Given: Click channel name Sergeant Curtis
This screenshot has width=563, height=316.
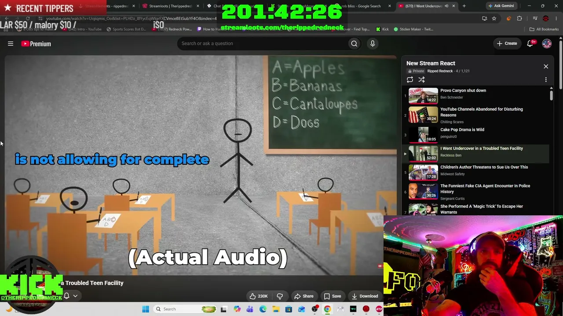Looking at the screenshot, I should 453,199.
